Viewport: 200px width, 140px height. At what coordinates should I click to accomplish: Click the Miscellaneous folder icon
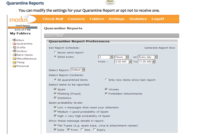pyautogui.click(x=14, y=58)
